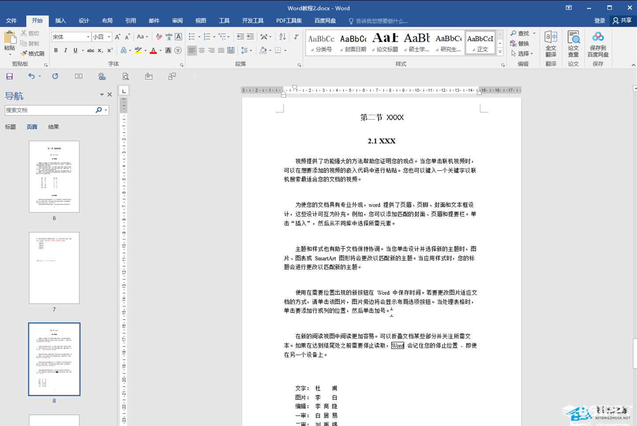This screenshot has width=637, height=426.
Task: Save the document from the quick access toolbar
Action: click(9, 76)
